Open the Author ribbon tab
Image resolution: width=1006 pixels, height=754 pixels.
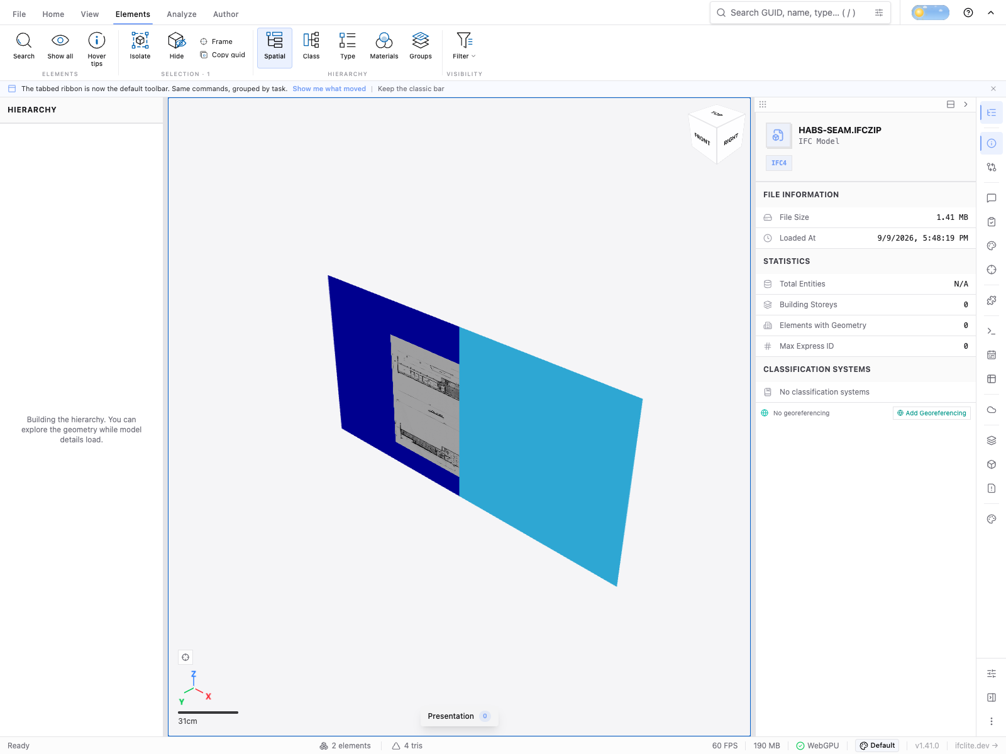coord(226,14)
